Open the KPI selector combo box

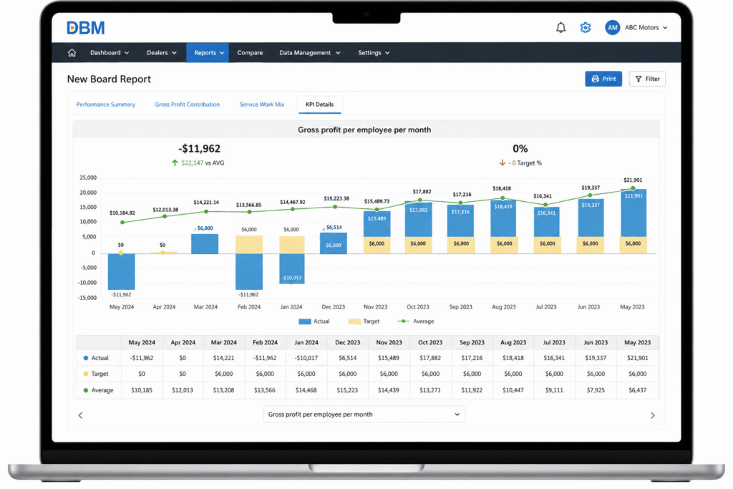(364, 415)
